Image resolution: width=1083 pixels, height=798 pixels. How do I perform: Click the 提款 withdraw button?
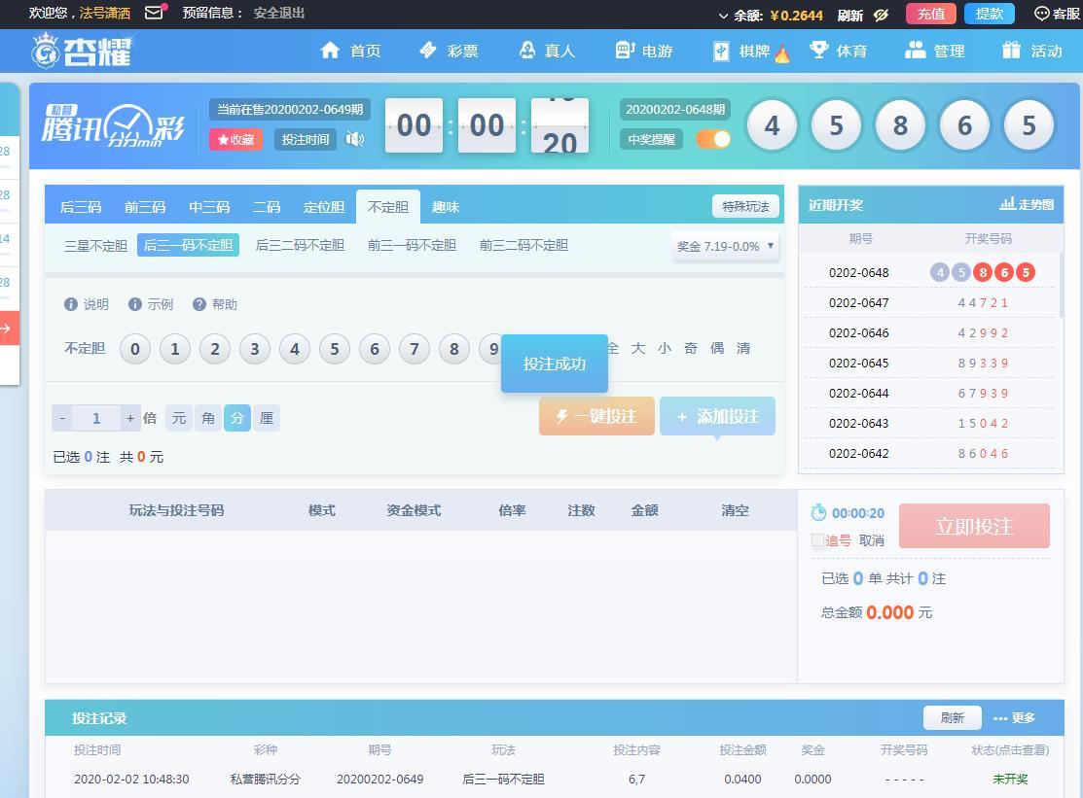pos(989,14)
